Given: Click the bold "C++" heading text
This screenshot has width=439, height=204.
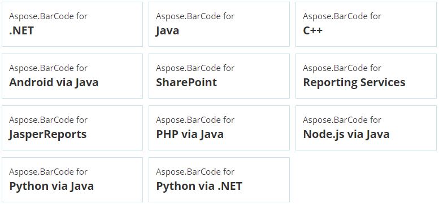Looking at the screenshot, I should click(x=313, y=30).
